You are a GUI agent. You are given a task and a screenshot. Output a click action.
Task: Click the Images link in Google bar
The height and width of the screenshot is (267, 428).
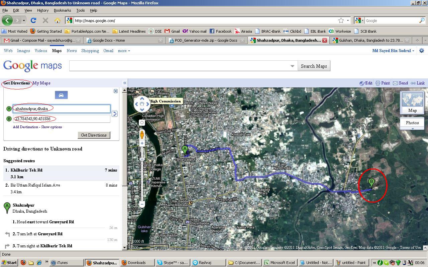(x=23, y=51)
